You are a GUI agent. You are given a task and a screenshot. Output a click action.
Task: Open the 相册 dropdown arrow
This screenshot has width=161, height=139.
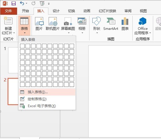(82, 33)
